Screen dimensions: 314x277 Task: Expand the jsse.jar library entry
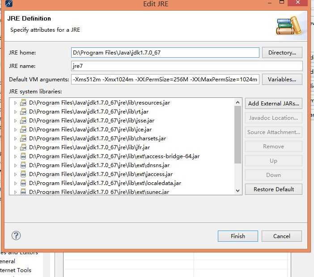(x=15, y=121)
